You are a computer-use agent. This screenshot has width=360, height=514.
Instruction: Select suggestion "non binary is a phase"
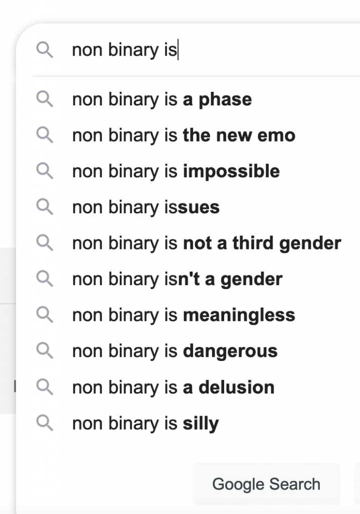click(x=162, y=99)
